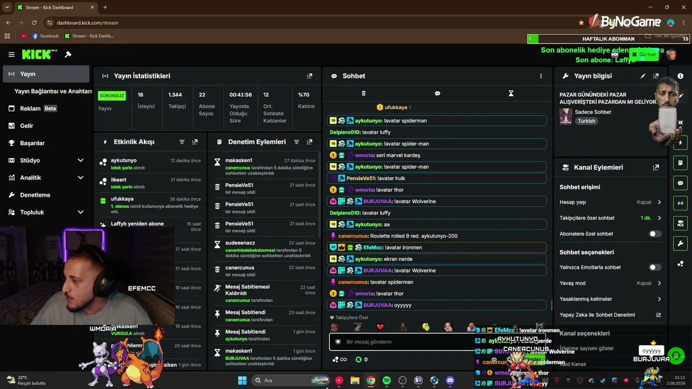Expand the Analitik sidebar section
The height and width of the screenshot is (389, 692).
point(81,178)
